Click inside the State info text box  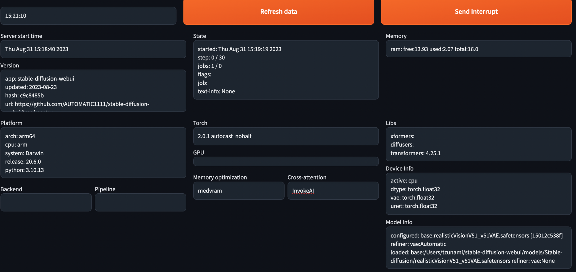[286, 70]
